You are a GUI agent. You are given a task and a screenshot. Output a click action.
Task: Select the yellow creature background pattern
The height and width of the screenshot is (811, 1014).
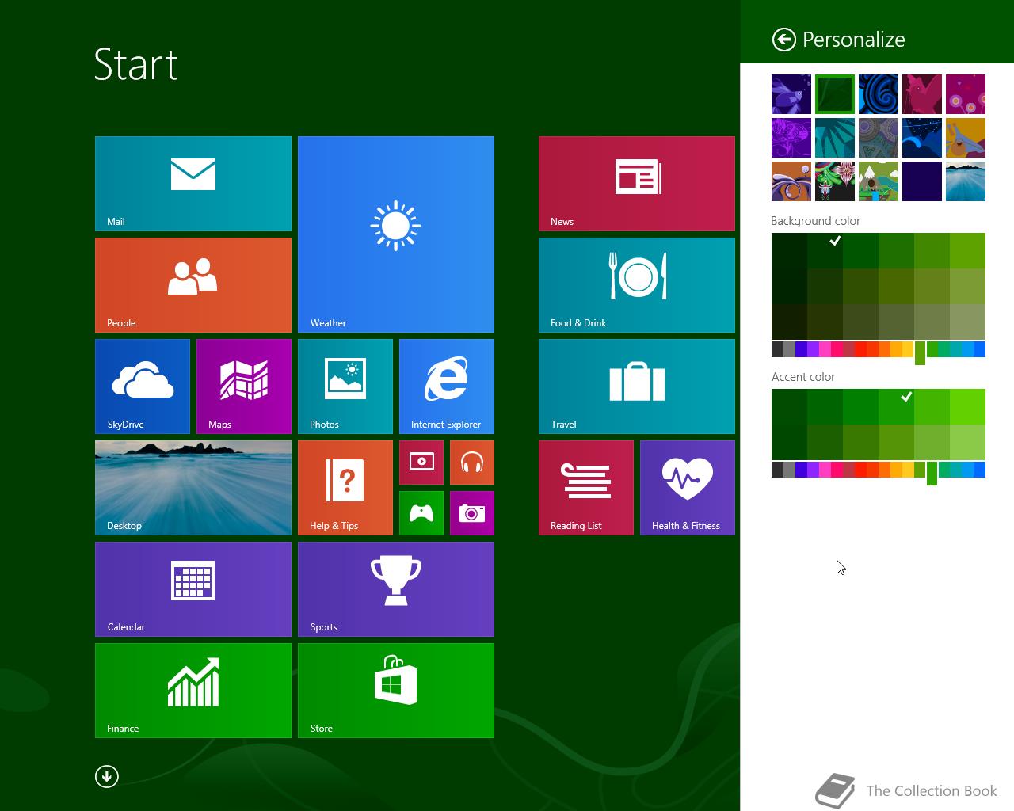point(966,138)
